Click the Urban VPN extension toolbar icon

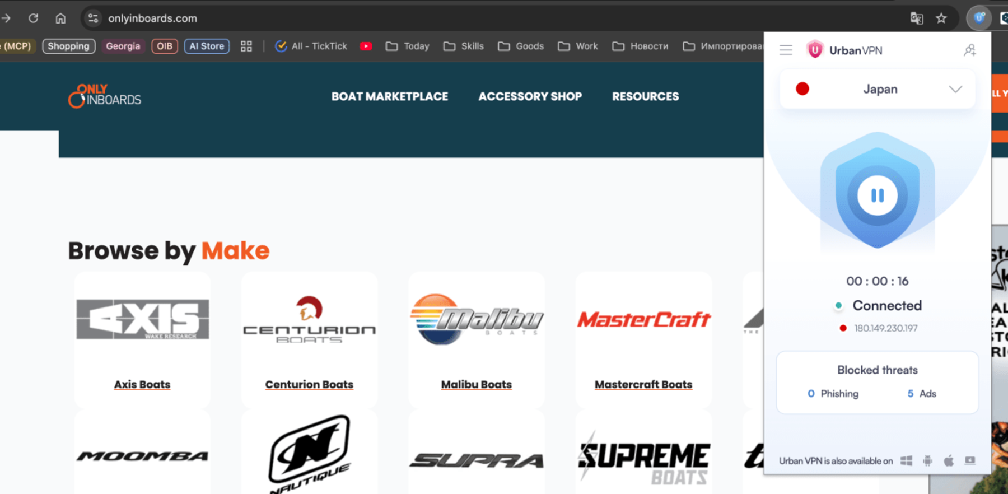coord(979,18)
